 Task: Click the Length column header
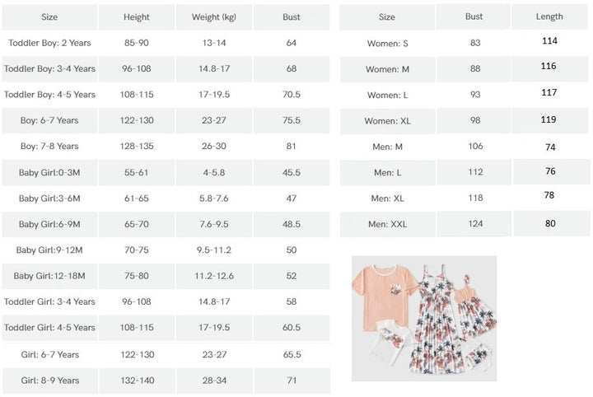tap(549, 16)
